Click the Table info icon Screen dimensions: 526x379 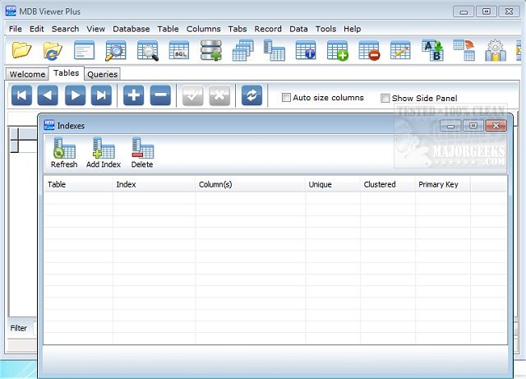coord(306,50)
